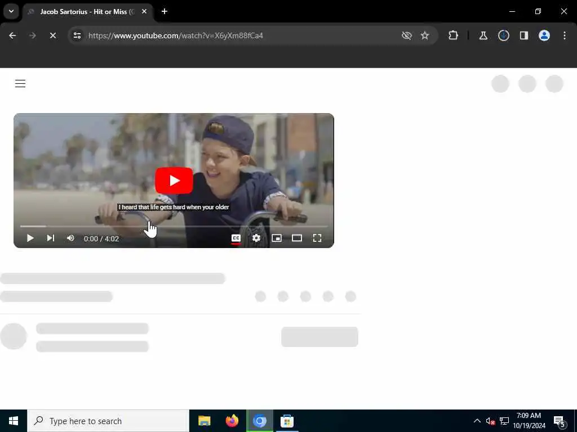
Task: Stop loading the page
Action: click(52, 35)
